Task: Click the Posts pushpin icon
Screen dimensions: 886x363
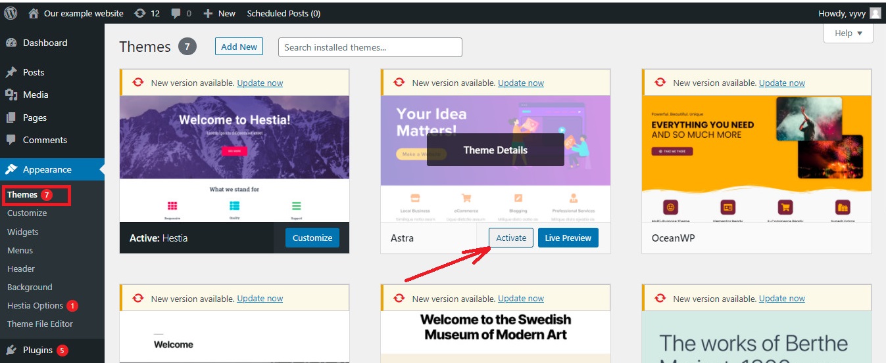Action: click(x=11, y=72)
